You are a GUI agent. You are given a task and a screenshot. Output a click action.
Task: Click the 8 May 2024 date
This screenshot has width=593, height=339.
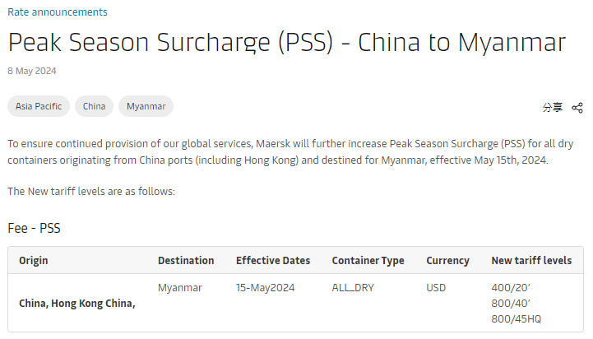click(32, 71)
